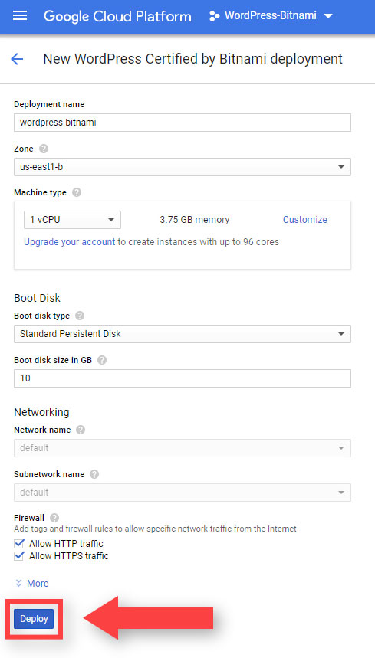Open the 1 vCPU machine type dropdown
Screen dimensions: 375x658
point(72,220)
